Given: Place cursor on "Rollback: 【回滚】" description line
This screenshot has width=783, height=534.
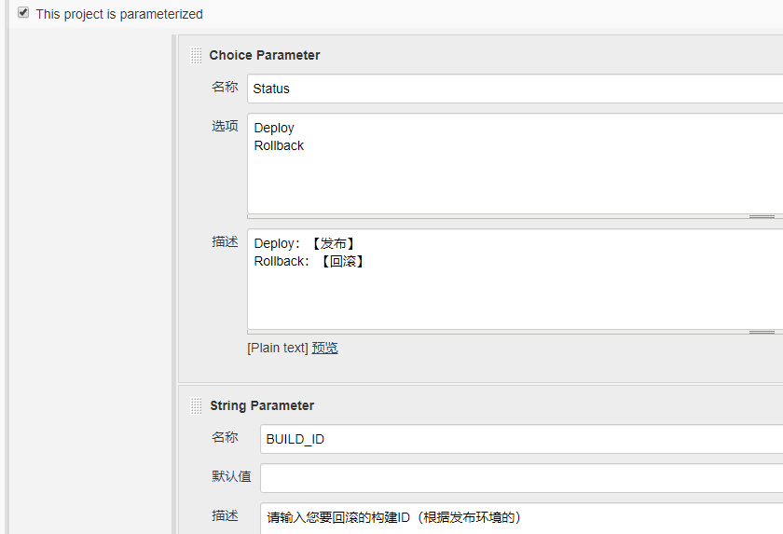Looking at the screenshot, I should (309, 262).
